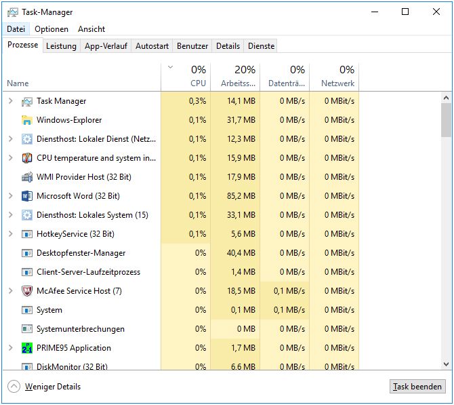Click the 85,2 MB memory value

(241, 196)
